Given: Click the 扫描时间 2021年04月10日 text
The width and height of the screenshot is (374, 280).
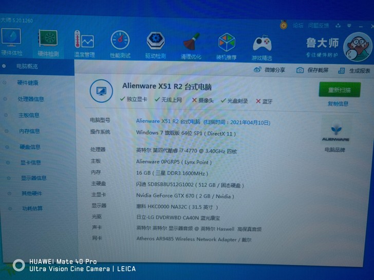Looking at the screenshot, I should [x=237, y=123].
